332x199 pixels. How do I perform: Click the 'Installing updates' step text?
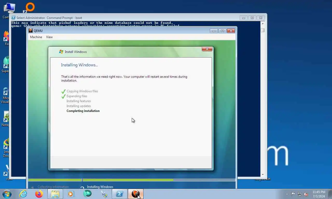(x=79, y=106)
